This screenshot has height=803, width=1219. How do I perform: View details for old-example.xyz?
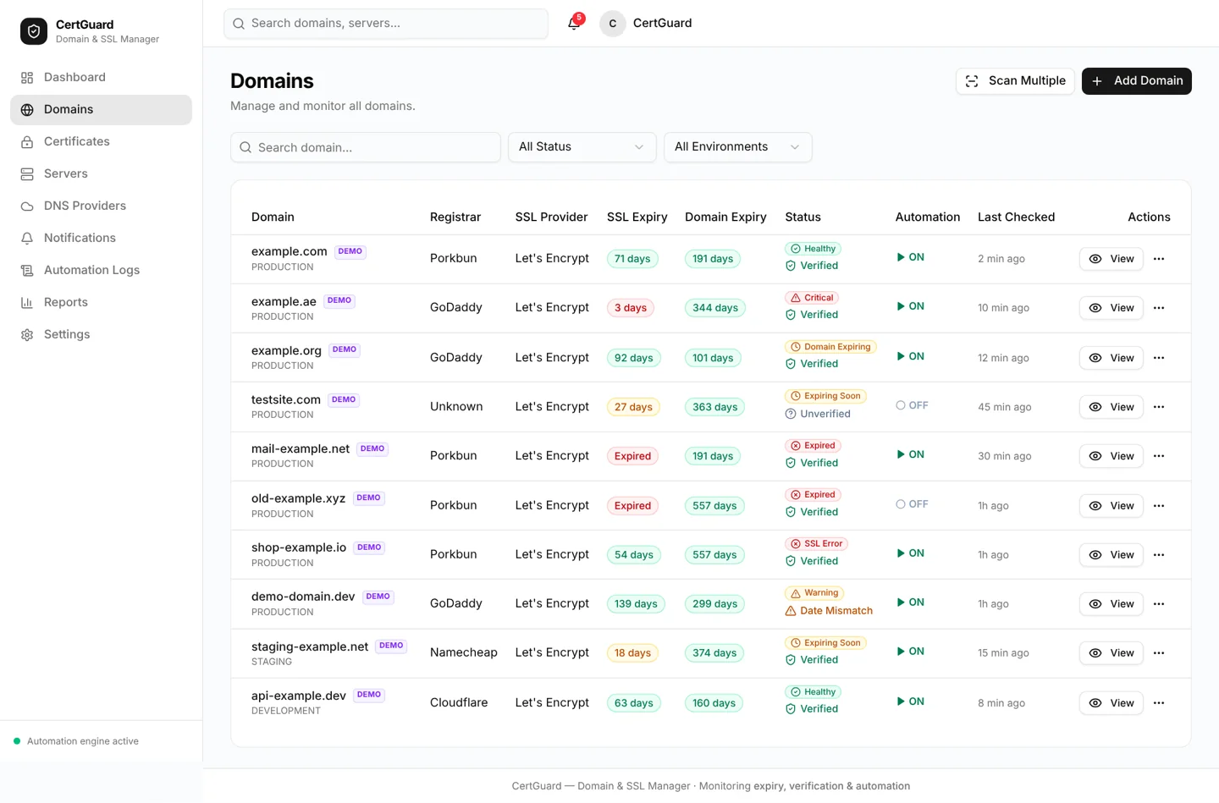(x=1111, y=506)
